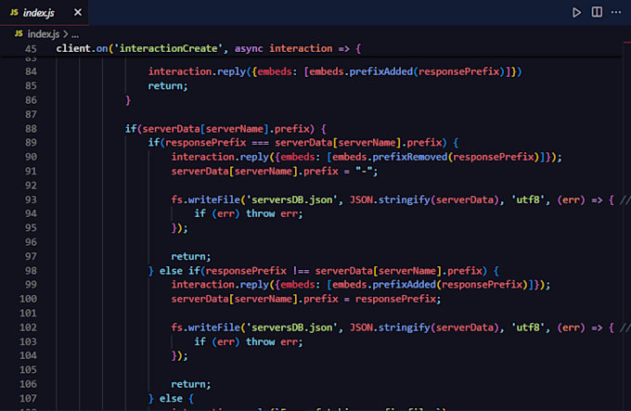Viewport: 631px width, 411px height.
Task: Click the breadcrumb JS file icon
Action: (19, 33)
